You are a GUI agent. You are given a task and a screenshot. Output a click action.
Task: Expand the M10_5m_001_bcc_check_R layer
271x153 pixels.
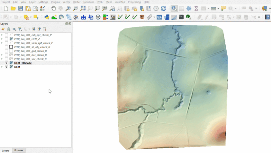click(x=2, y=55)
